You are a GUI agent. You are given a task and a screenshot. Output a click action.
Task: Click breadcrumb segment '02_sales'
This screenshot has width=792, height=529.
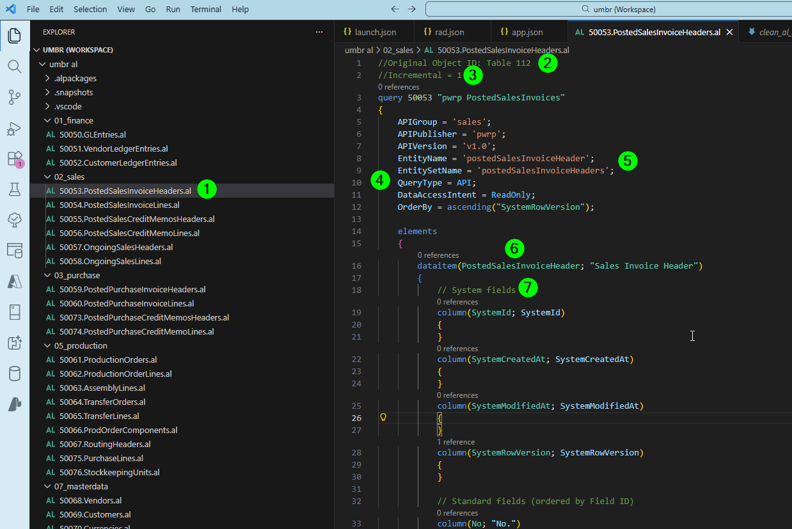coord(398,49)
